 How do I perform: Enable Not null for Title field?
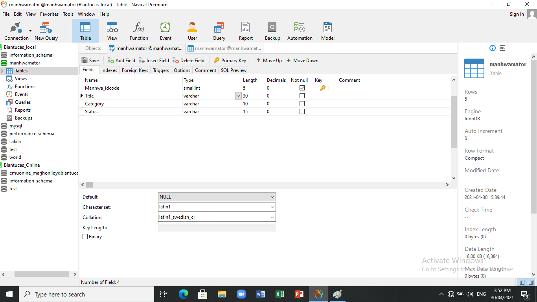(302, 96)
